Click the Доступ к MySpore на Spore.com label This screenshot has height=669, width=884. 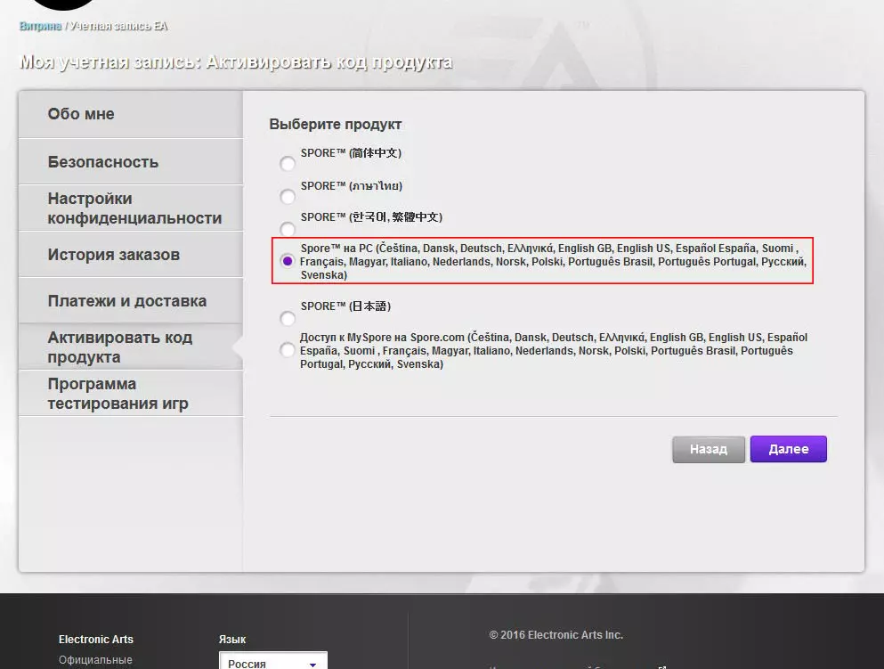pyautogui.click(x=554, y=350)
